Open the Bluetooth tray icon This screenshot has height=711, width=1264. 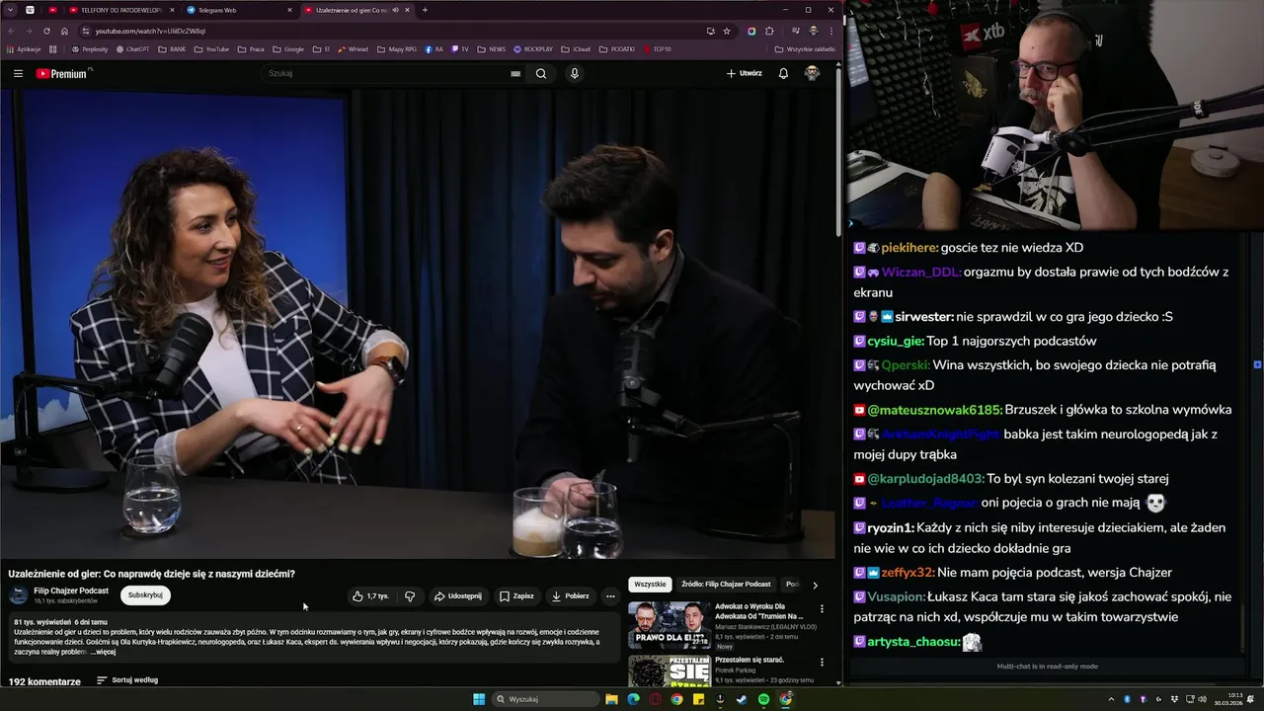coord(1127,699)
